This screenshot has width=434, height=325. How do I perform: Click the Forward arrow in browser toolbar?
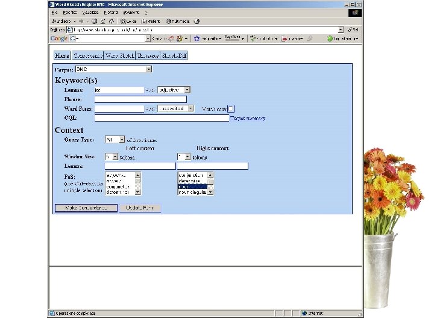click(81, 21)
